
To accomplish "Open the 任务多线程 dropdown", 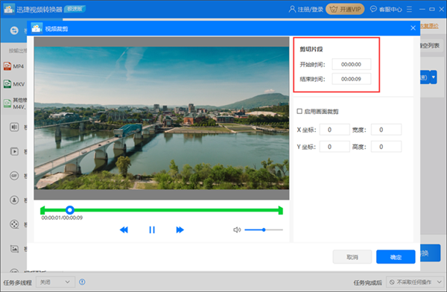I will [x=56, y=282].
